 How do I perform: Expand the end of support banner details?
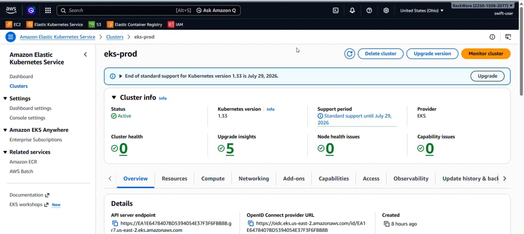(121, 76)
